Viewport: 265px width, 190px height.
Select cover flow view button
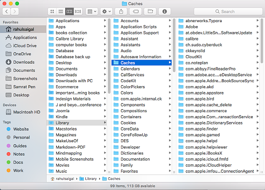coord(78,11)
